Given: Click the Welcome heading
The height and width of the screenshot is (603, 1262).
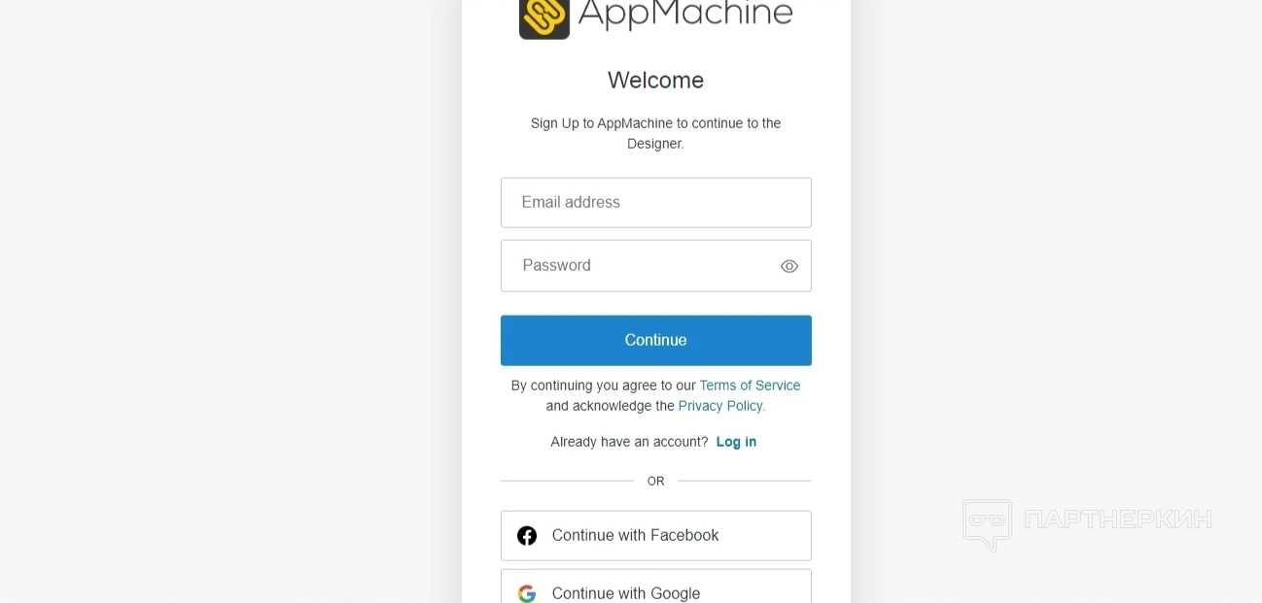Looking at the screenshot, I should [656, 81].
